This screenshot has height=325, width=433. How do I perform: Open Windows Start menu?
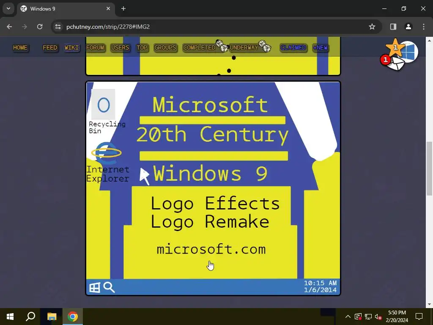10,317
